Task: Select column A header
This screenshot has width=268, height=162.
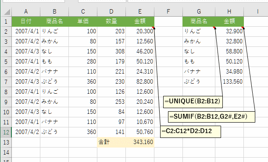Action: (x=26, y=11)
